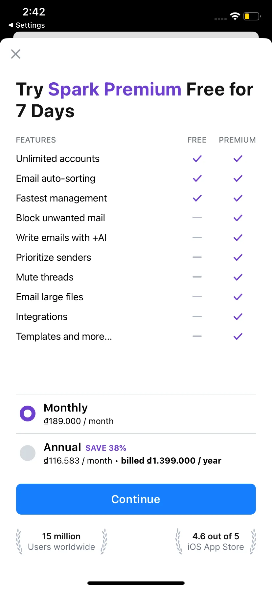Tap the Free dash for Prioritize senders
272x590 pixels.
(x=197, y=257)
